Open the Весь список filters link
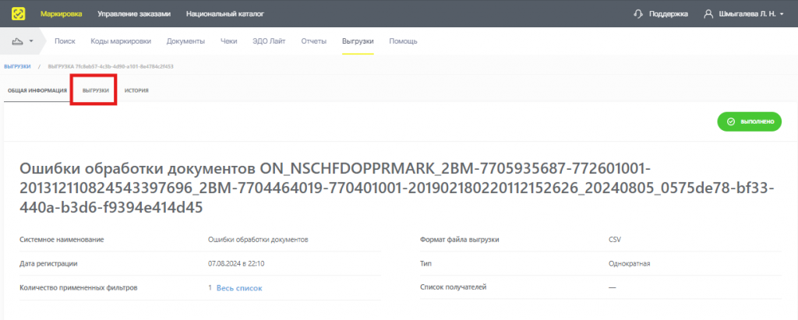This screenshot has width=798, height=320. [239, 288]
